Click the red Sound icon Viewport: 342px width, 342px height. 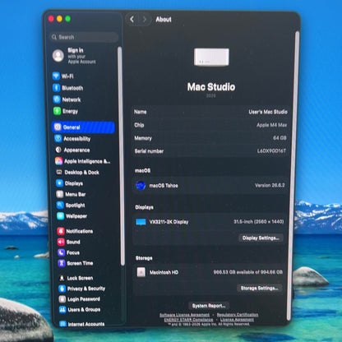[x=61, y=242]
